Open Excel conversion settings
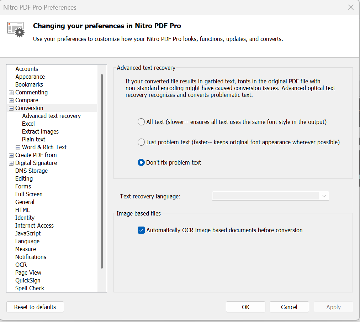This screenshot has height=322, width=360. click(28, 124)
